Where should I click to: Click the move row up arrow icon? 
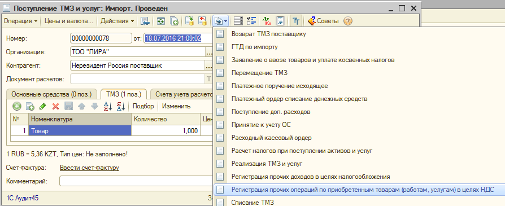[82, 106]
